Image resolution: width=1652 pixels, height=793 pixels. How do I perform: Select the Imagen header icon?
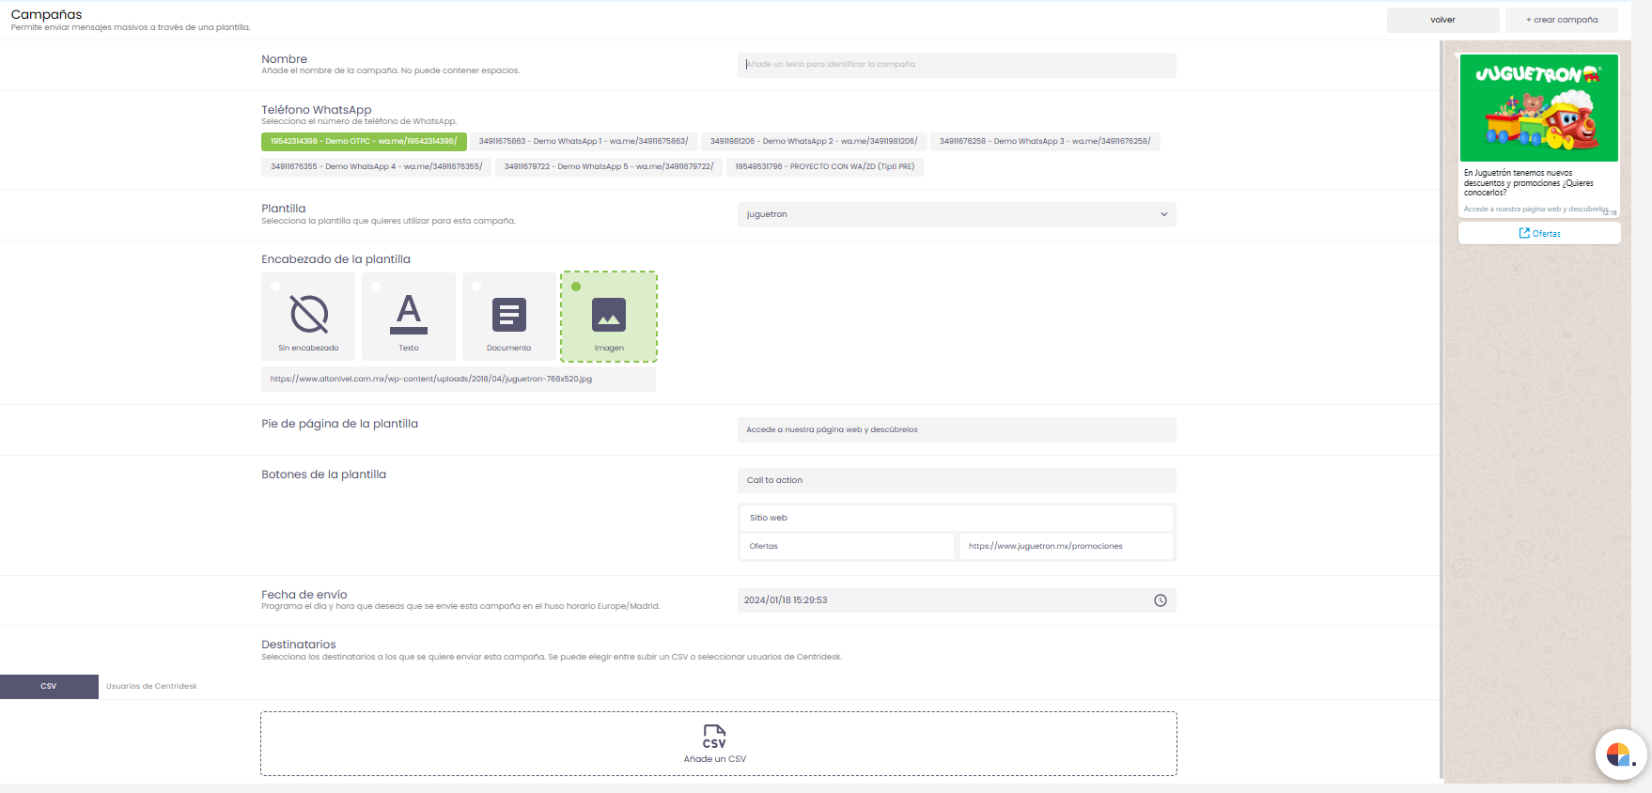(x=609, y=315)
